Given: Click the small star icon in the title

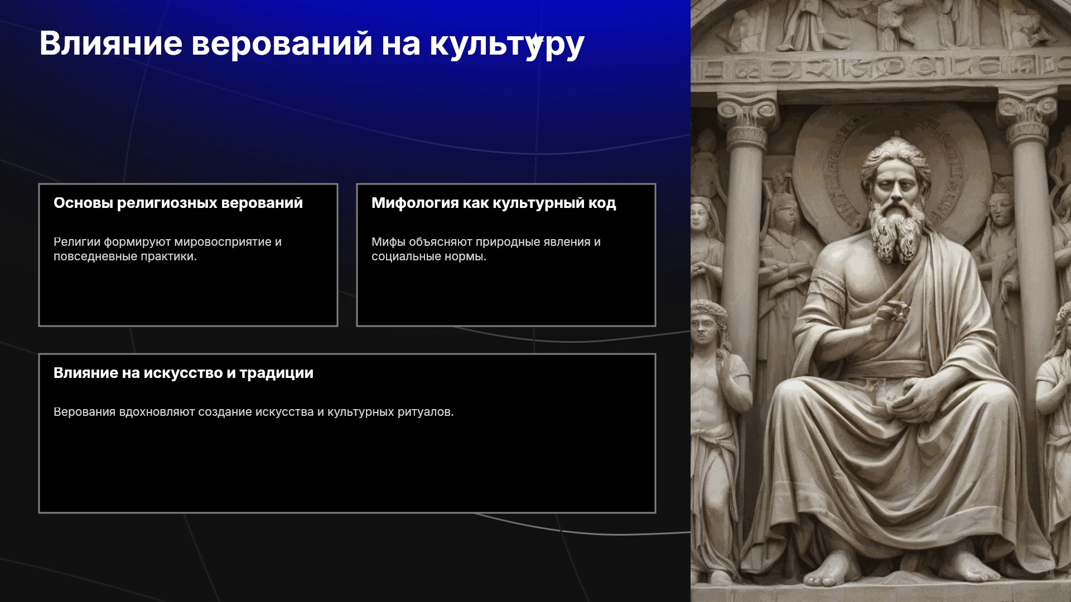Looking at the screenshot, I should [x=535, y=41].
